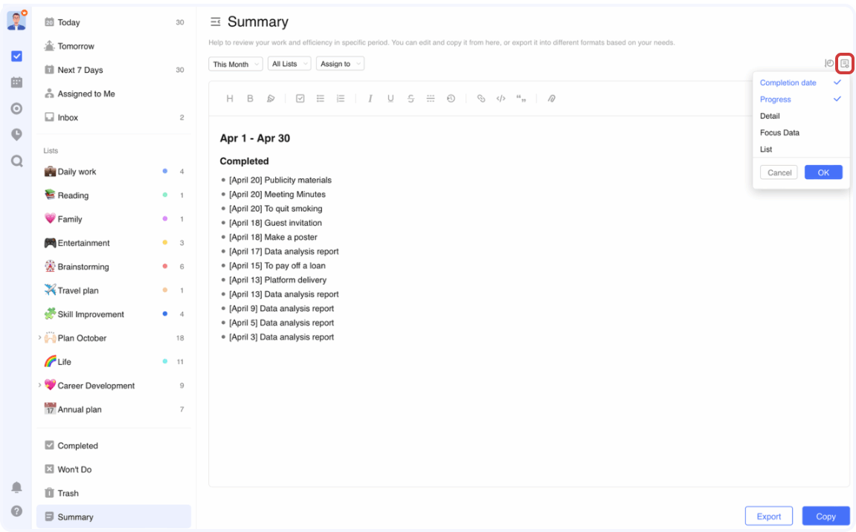Insert a link with the link icon
Screen dimensions: 856x532
(x=483, y=98)
